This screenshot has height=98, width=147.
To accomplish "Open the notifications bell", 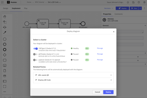I will [128, 2].
